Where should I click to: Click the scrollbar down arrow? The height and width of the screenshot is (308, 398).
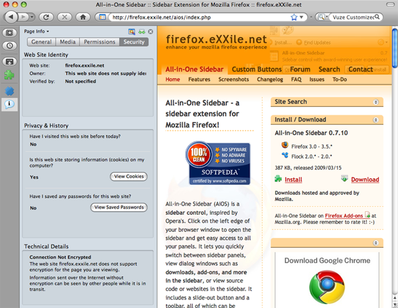[x=395, y=304]
